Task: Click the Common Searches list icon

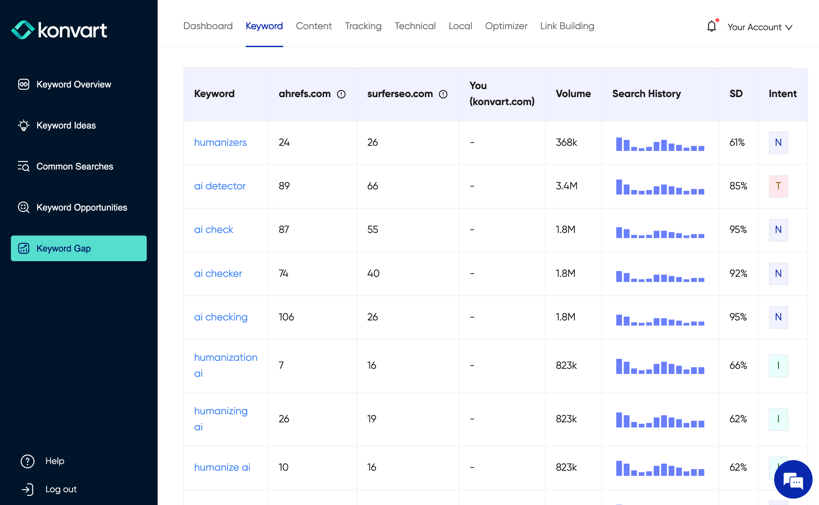Action: [x=23, y=166]
